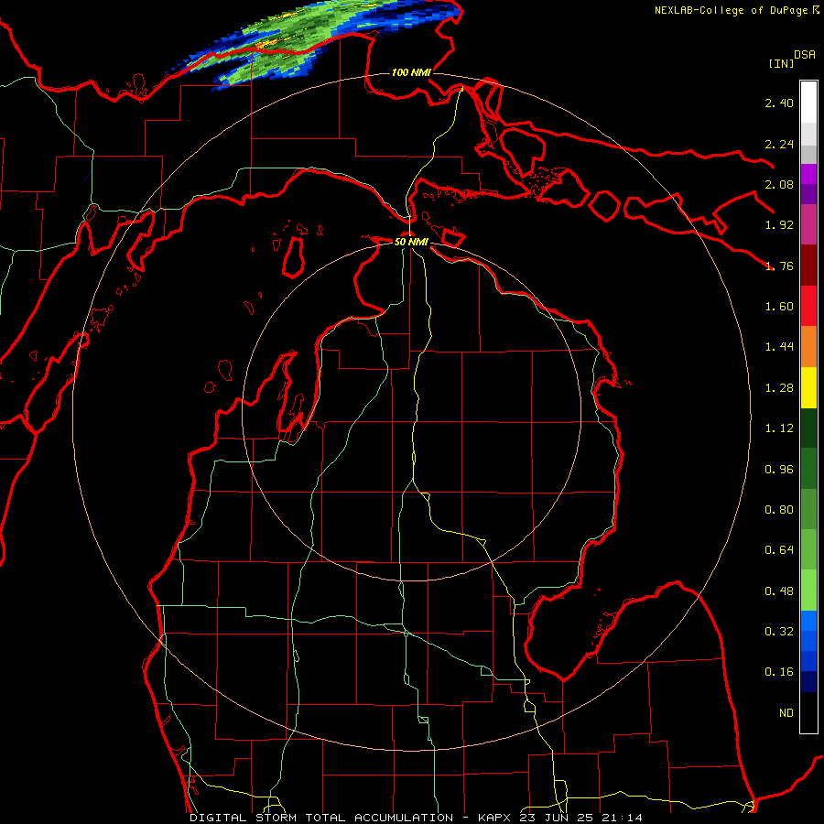
Task: Click the 1.28 legend value
Action: click(779, 388)
